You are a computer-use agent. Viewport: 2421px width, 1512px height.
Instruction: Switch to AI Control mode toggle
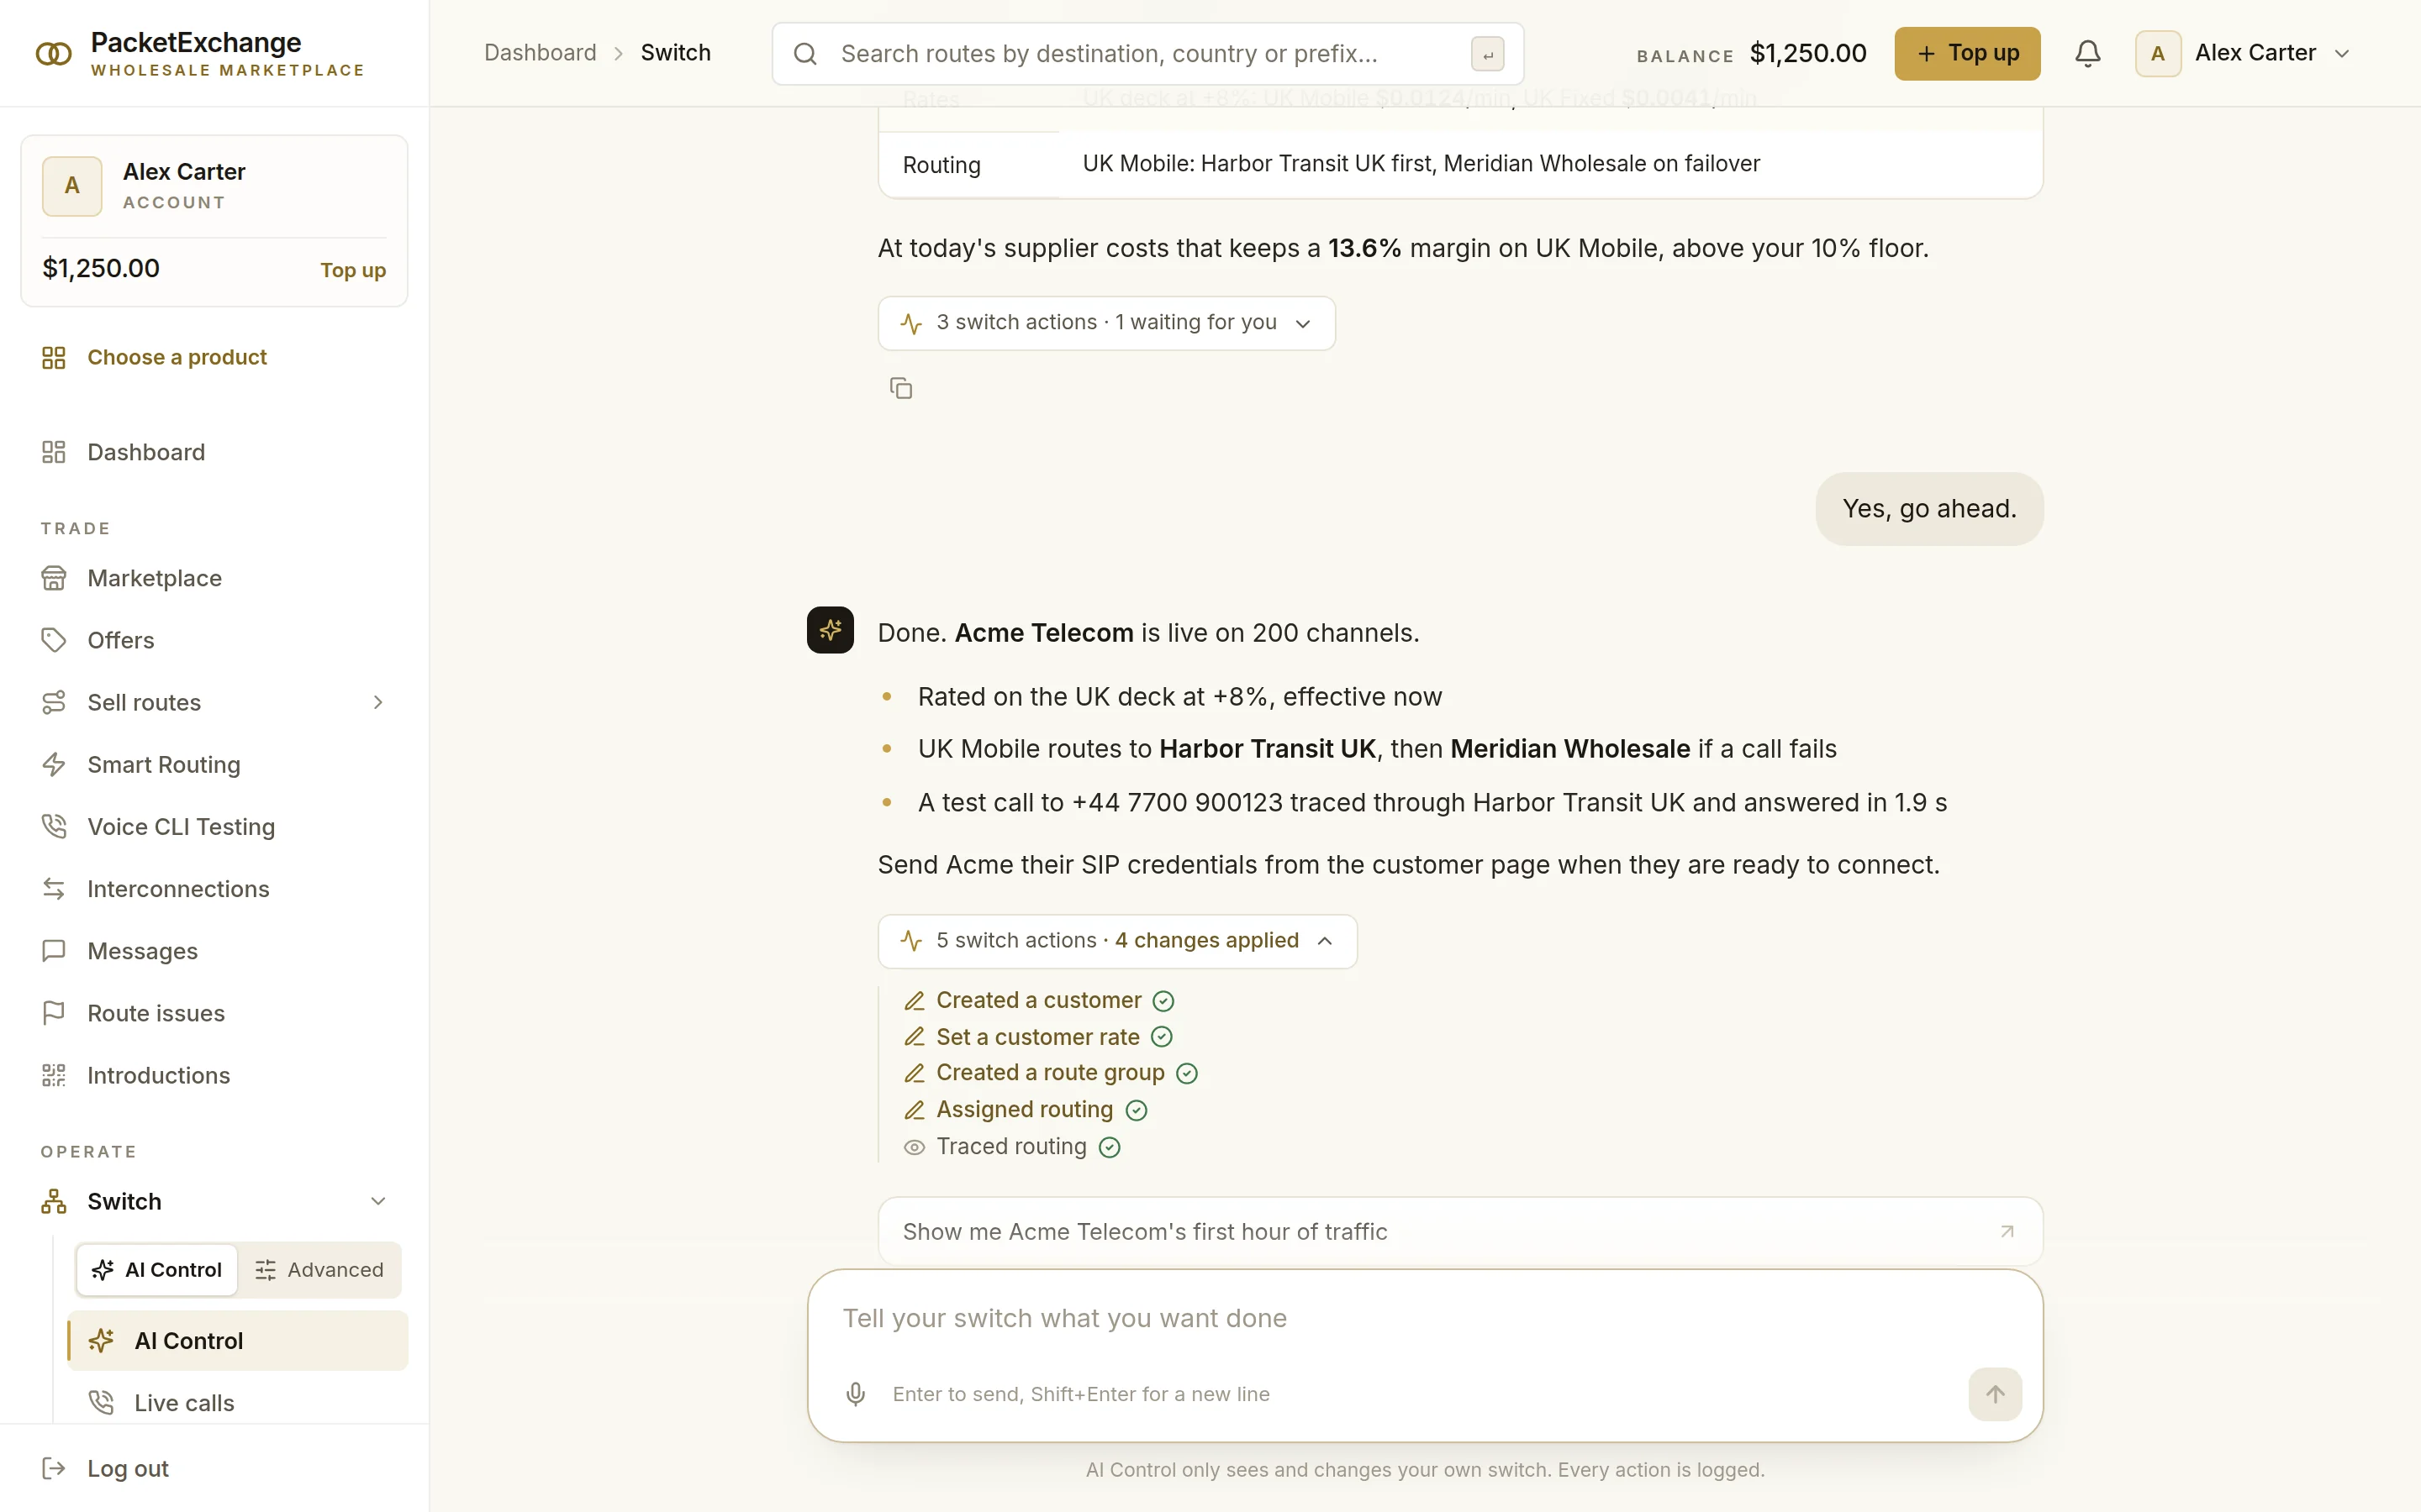tap(157, 1269)
